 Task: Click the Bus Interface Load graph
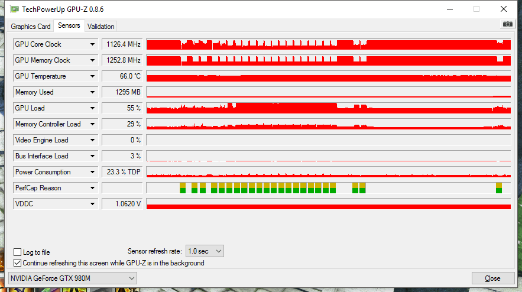pos(329,156)
